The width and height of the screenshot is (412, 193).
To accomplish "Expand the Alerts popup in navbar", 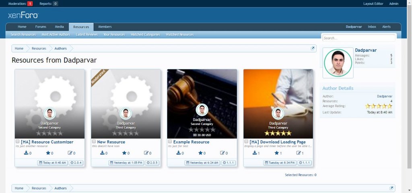I will [386, 27].
